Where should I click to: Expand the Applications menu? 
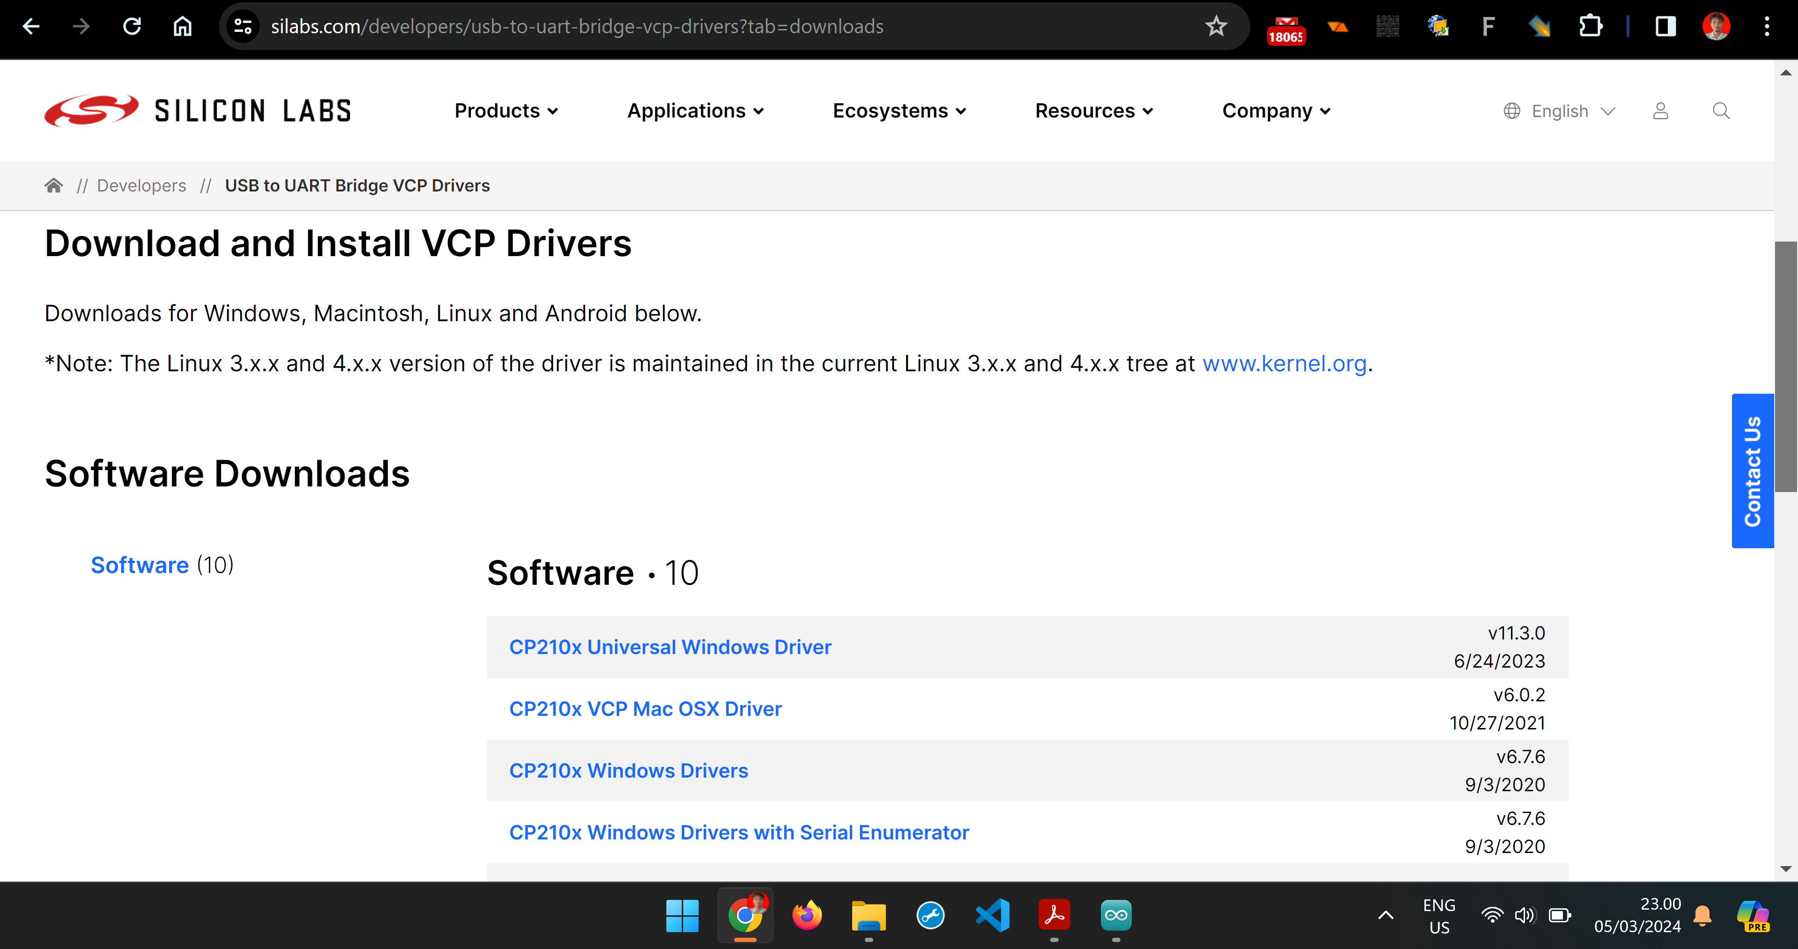point(695,110)
